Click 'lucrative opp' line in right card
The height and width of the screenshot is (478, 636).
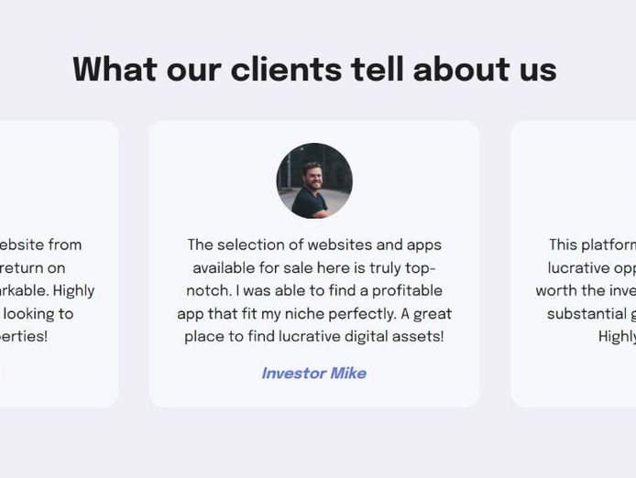pos(592,268)
